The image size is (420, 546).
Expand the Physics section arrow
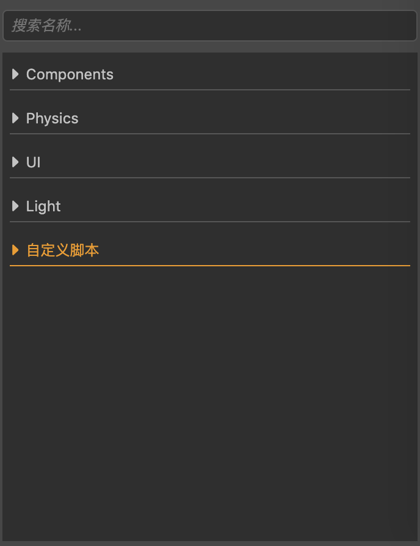tap(15, 118)
